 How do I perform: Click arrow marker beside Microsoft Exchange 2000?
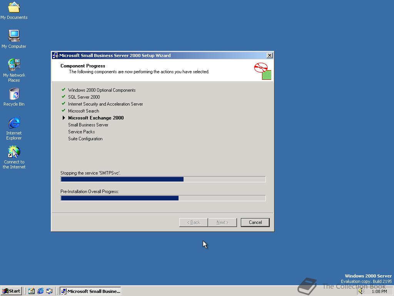tap(63, 118)
